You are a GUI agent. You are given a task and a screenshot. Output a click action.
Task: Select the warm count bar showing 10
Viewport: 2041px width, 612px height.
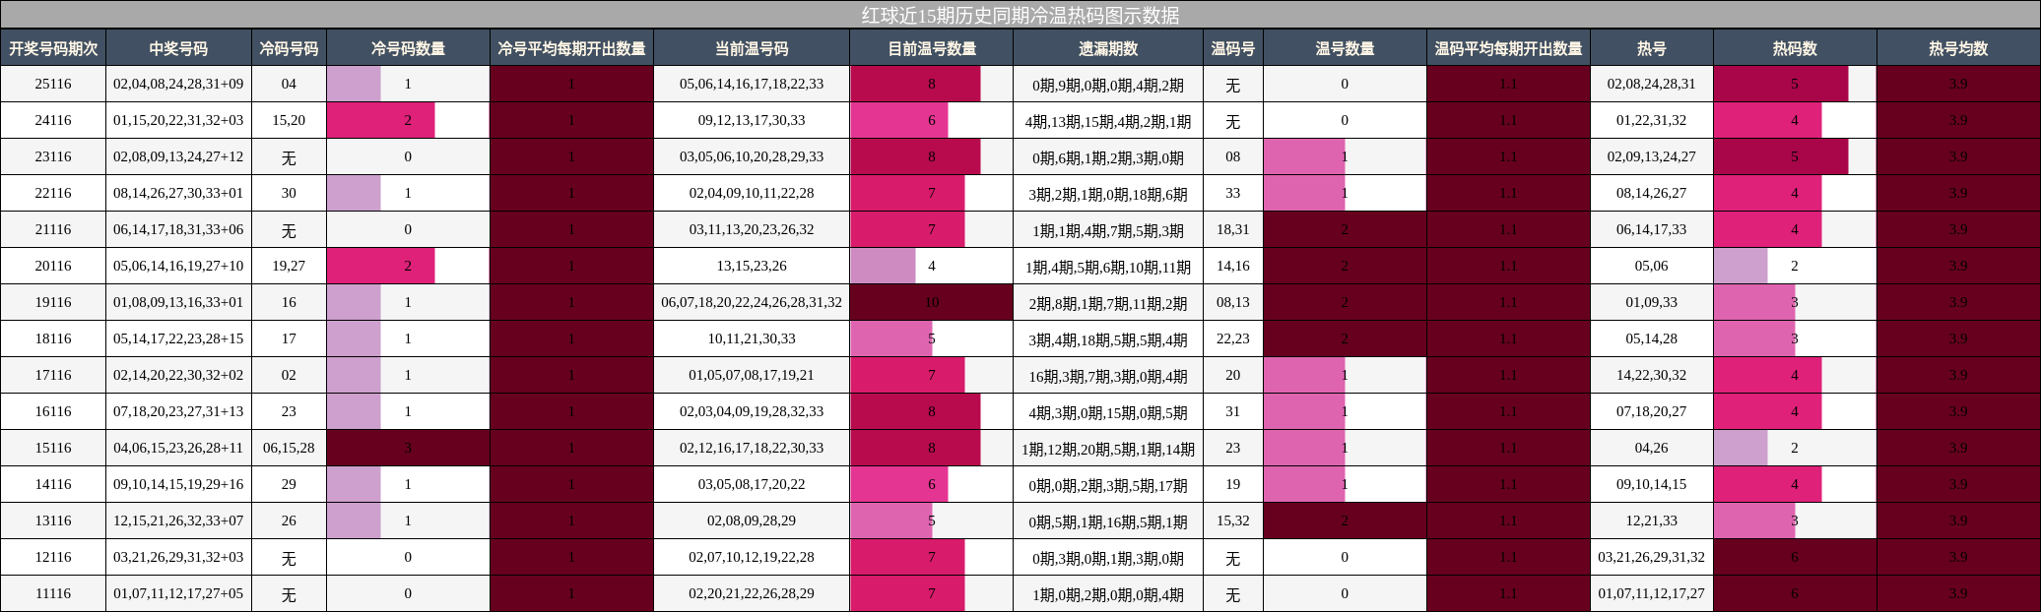pyautogui.click(x=931, y=302)
